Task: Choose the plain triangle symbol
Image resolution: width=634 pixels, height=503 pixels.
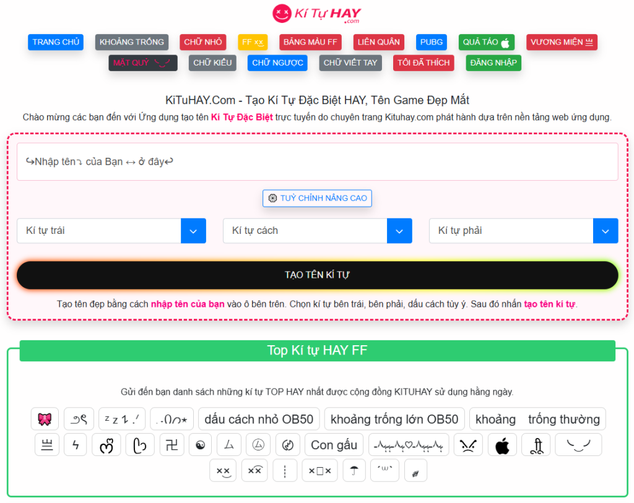Action: coord(229,445)
